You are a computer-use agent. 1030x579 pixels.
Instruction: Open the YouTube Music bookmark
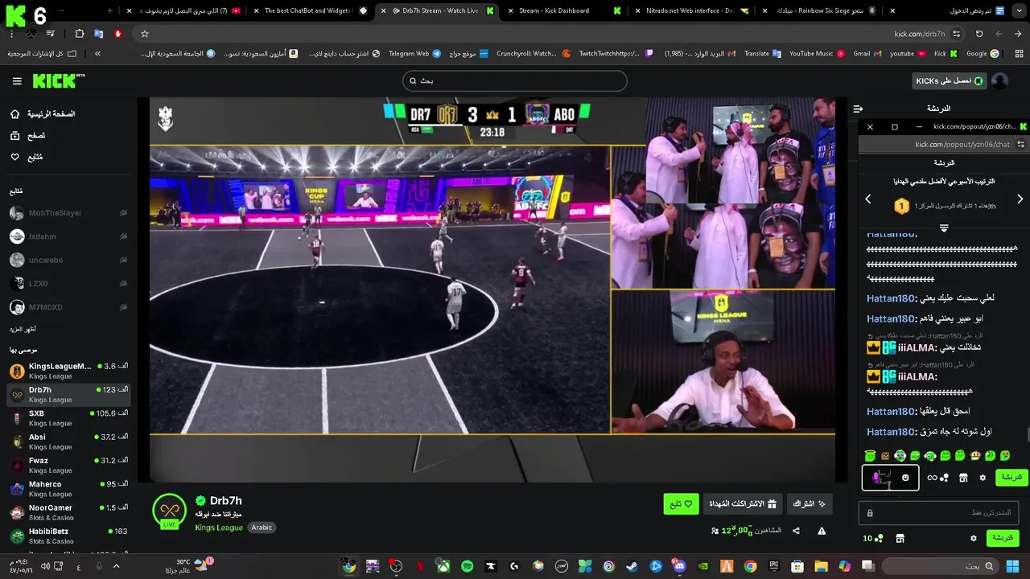tap(817, 54)
